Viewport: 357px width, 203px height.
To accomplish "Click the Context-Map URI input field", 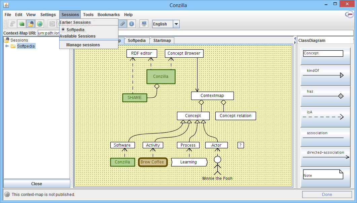I will pyautogui.click(x=195, y=33).
